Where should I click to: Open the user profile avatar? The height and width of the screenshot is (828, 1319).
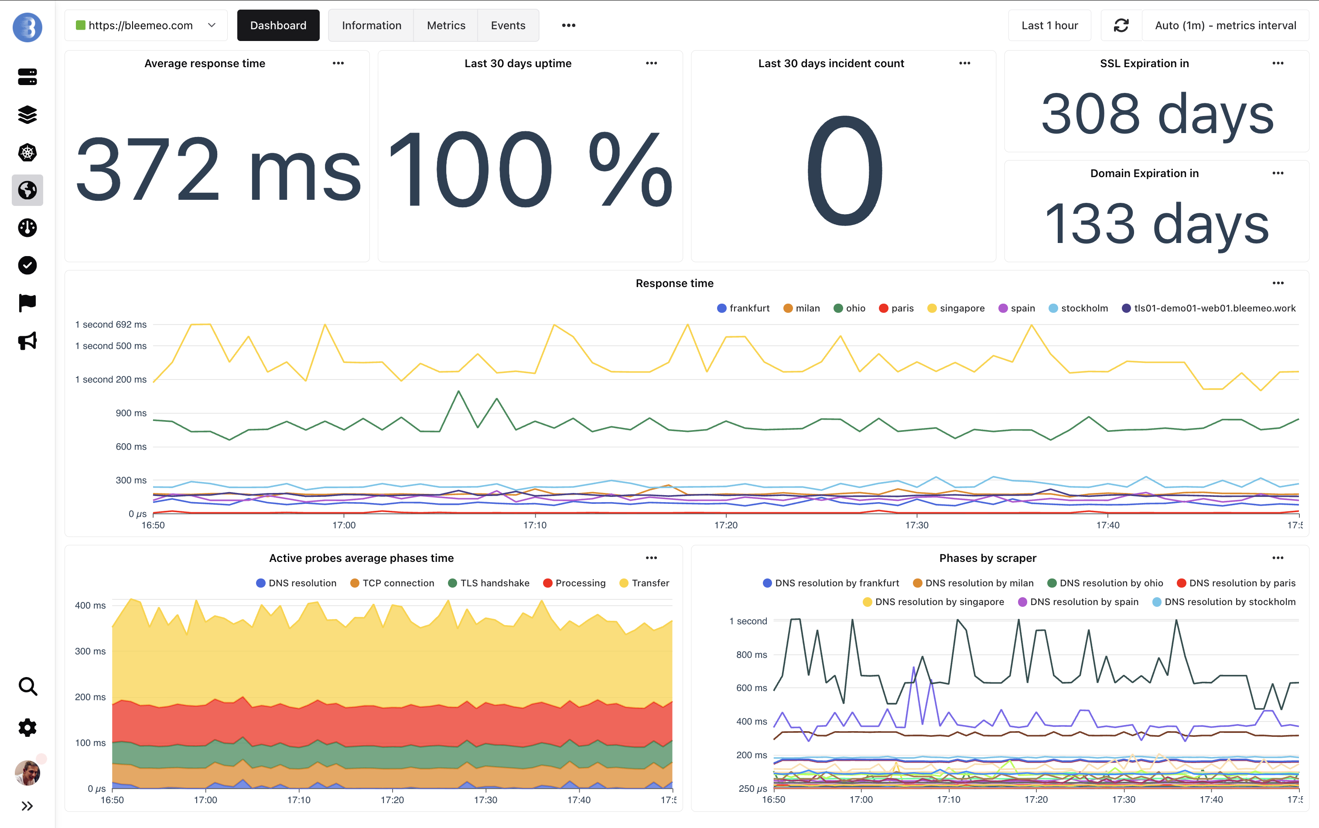[x=27, y=773]
